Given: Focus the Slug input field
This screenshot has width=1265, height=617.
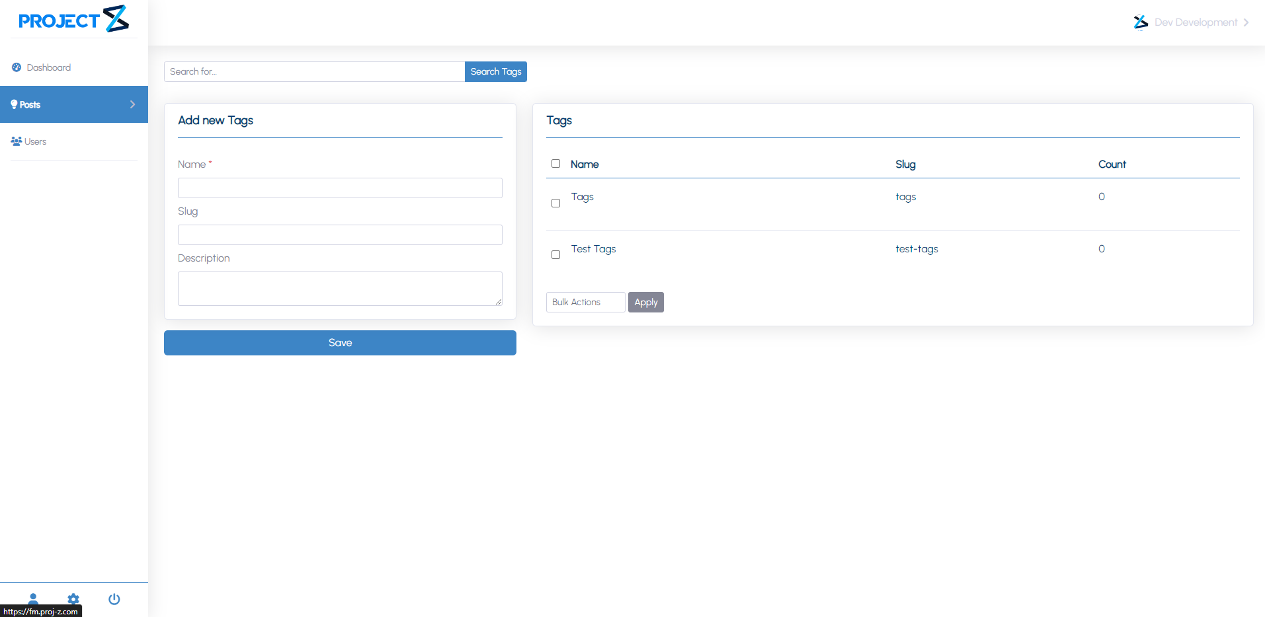Looking at the screenshot, I should pos(340,235).
